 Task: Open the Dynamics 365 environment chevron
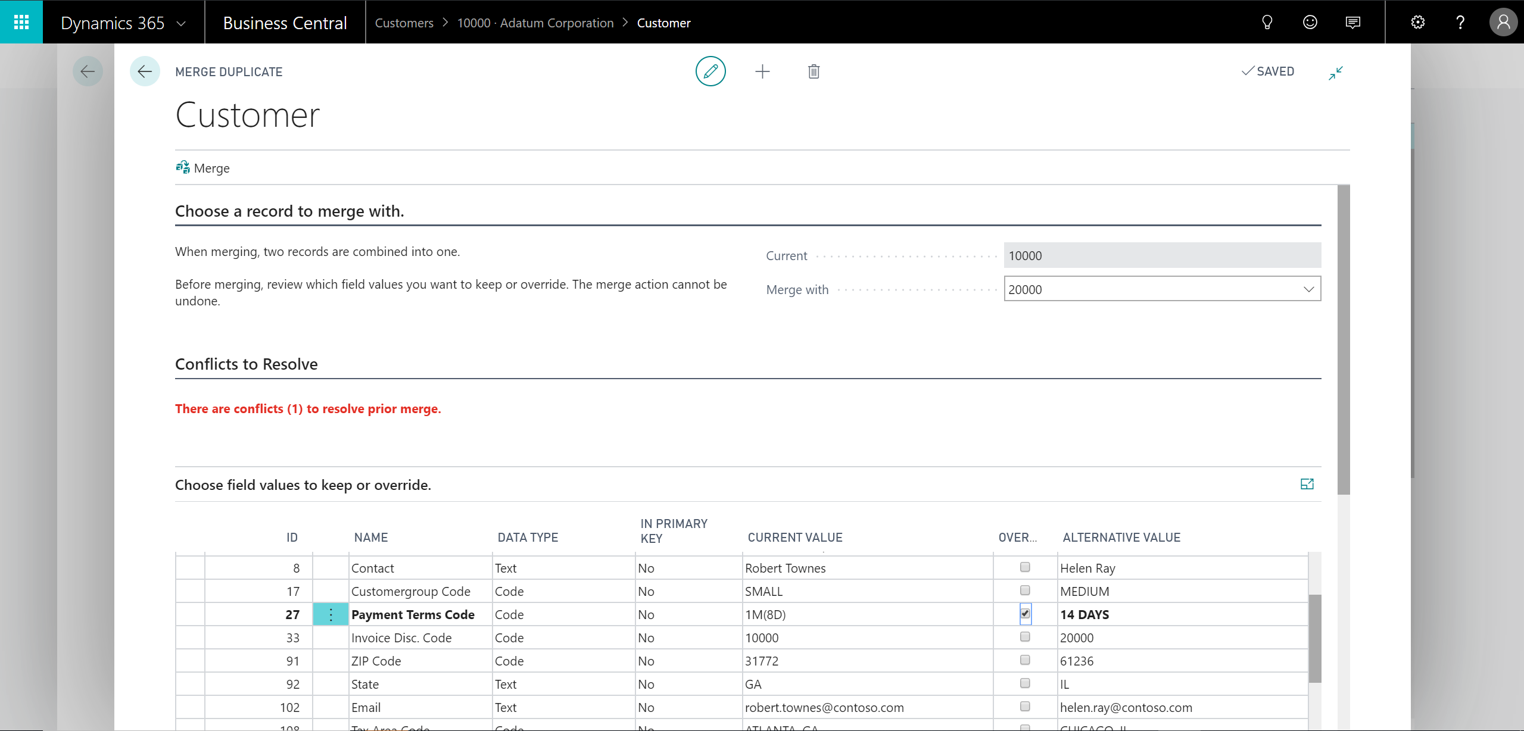[182, 22]
